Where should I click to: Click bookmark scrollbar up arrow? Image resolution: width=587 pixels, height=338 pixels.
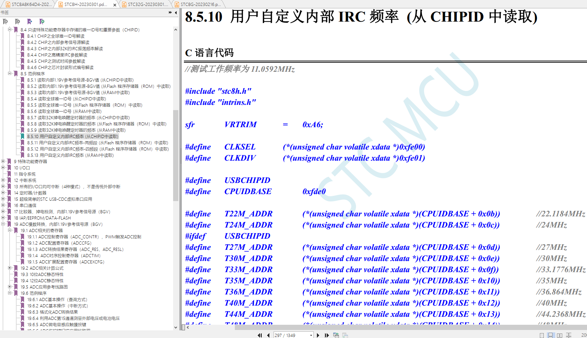[176, 30]
